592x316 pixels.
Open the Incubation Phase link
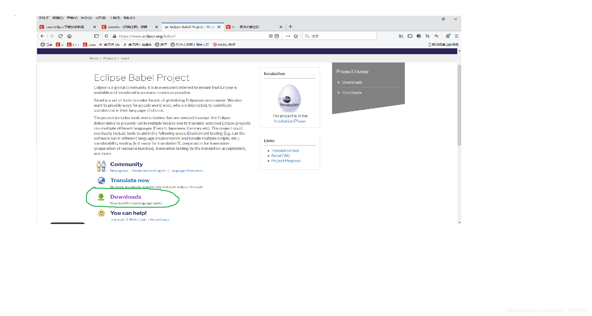[290, 121]
